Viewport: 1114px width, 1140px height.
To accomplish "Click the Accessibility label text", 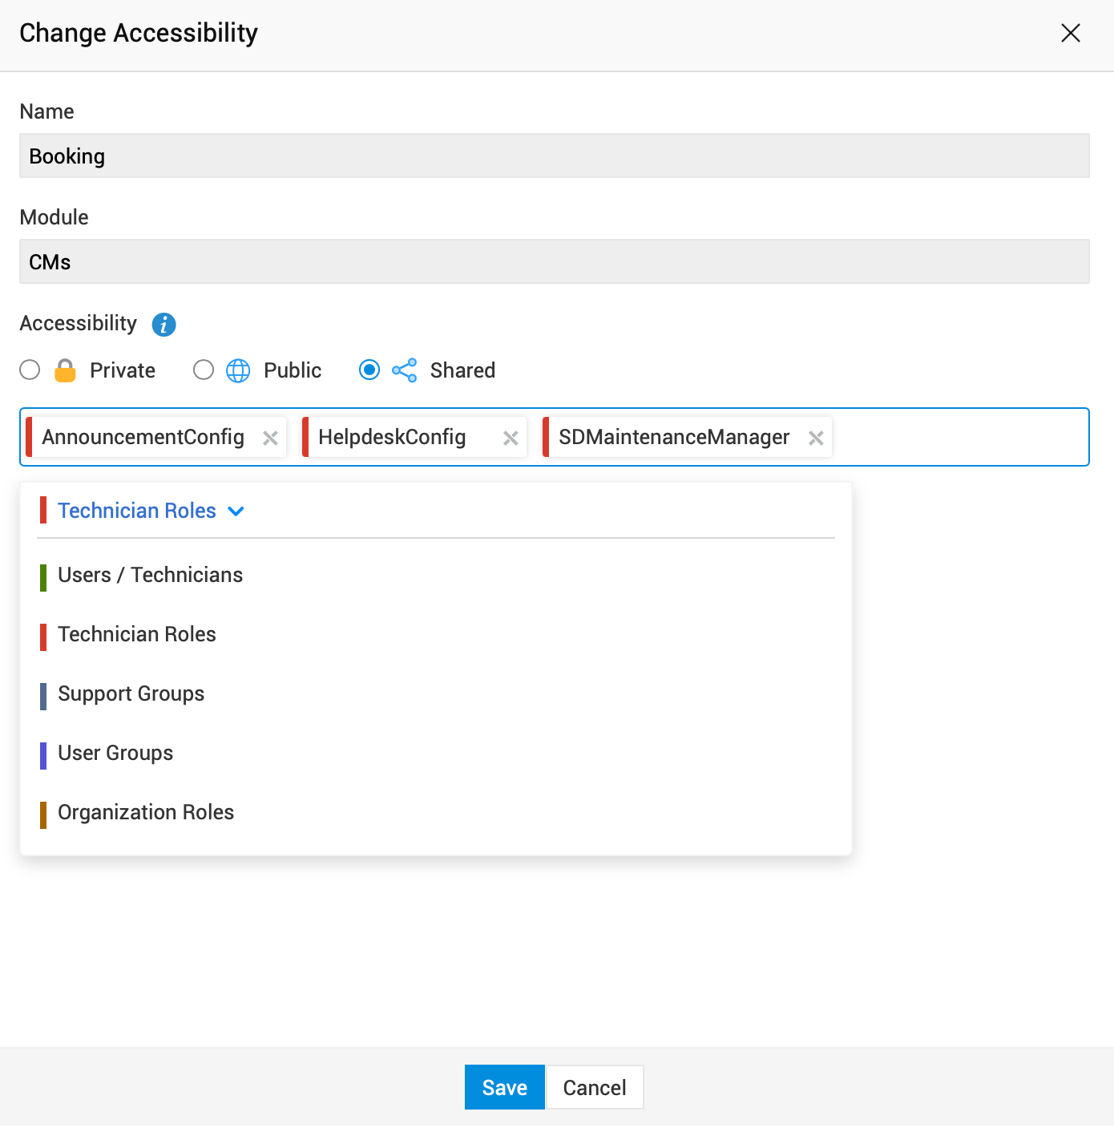I will coord(79,323).
